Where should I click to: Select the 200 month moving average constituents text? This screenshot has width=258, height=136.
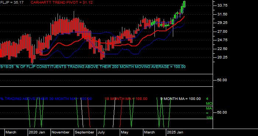[x=93, y=67]
